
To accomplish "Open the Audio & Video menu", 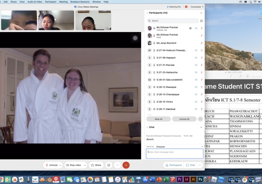I will [35, 2].
